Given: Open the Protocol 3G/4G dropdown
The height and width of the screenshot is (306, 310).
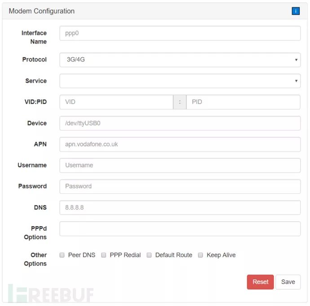Looking at the screenshot, I should click(180, 60).
